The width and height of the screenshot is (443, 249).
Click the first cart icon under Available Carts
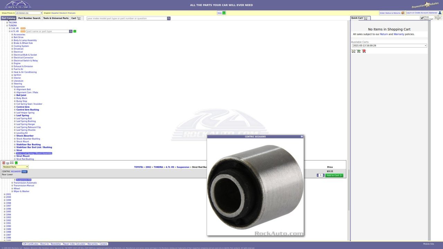[x=353, y=51]
